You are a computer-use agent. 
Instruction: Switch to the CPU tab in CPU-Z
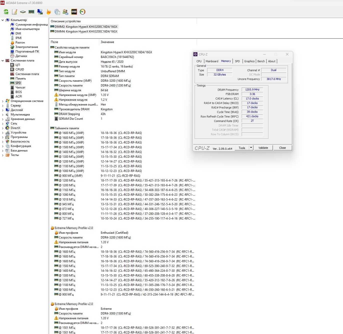point(199,61)
